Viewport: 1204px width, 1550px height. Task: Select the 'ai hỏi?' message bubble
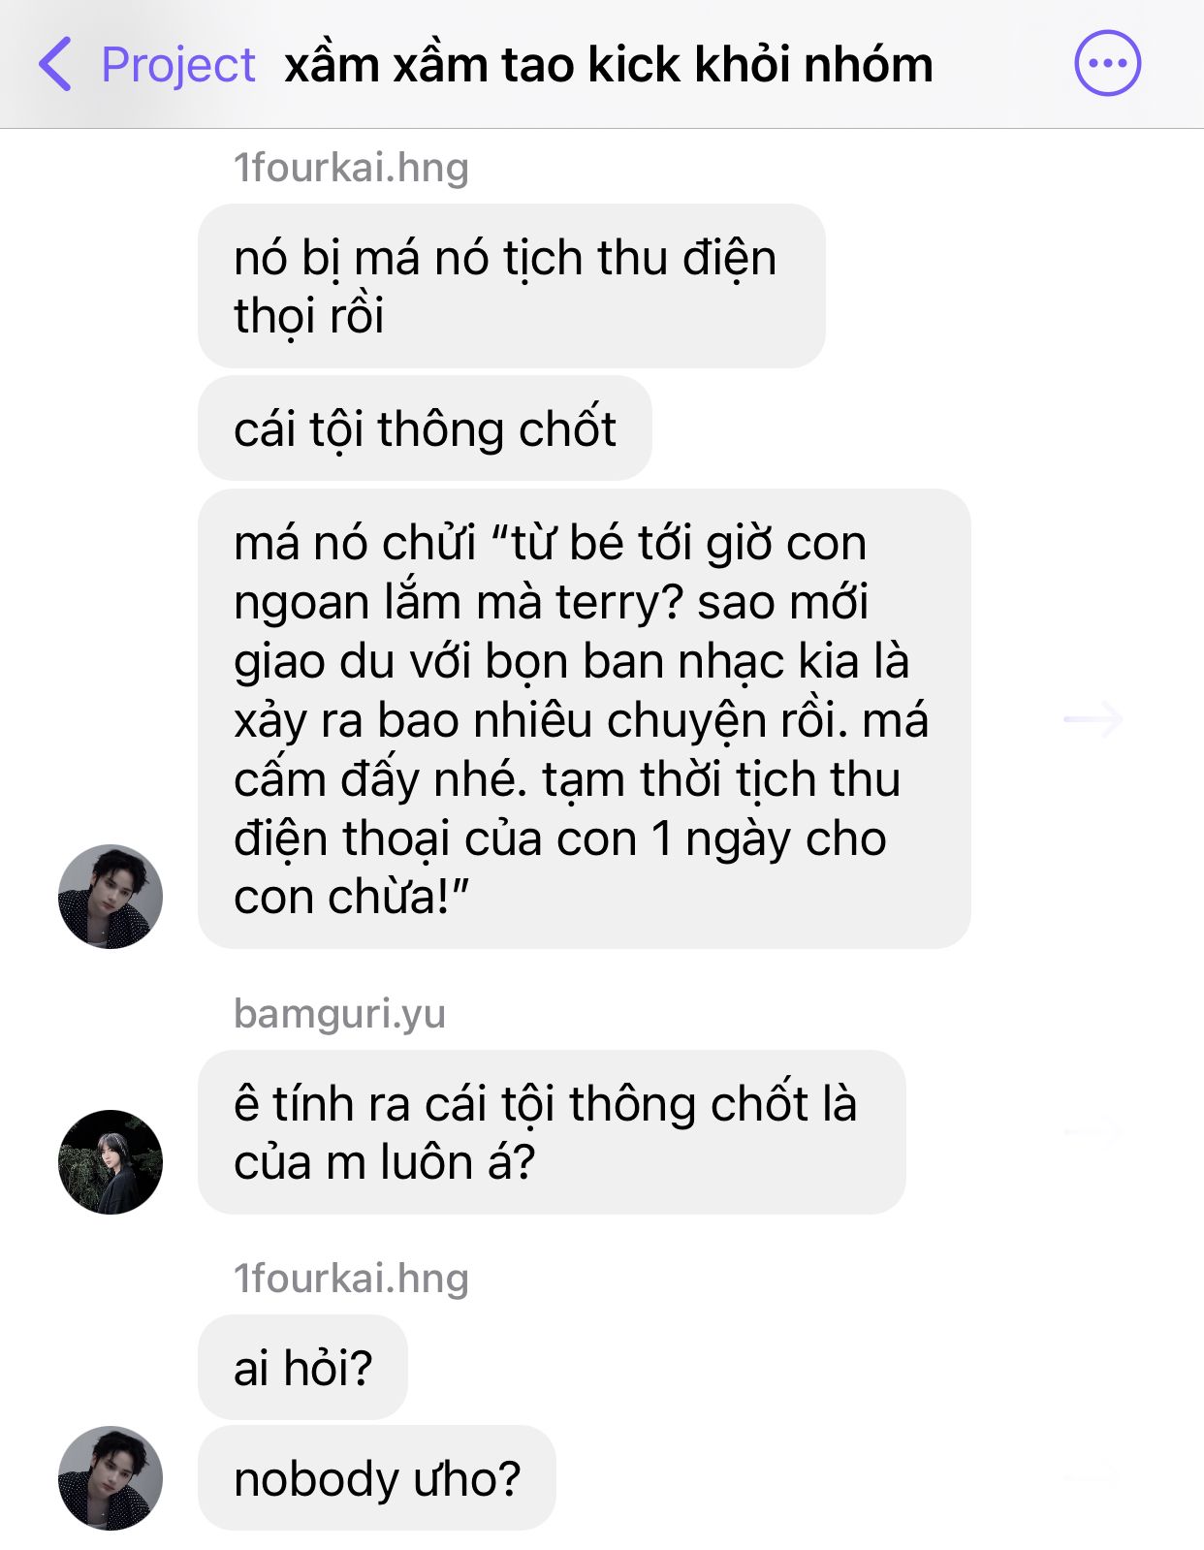point(302,1367)
